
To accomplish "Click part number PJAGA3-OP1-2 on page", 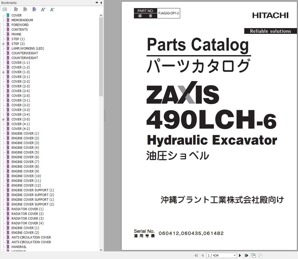I will coord(169,13).
